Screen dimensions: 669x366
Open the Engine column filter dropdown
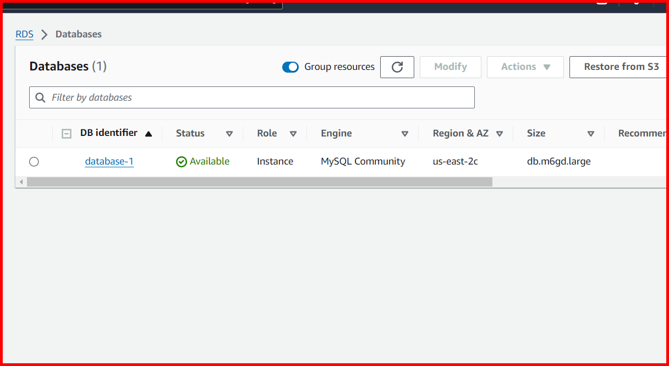coord(405,133)
